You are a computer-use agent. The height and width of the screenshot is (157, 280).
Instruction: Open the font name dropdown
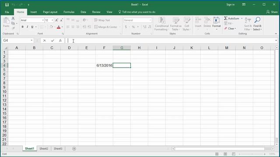[x=43, y=20]
